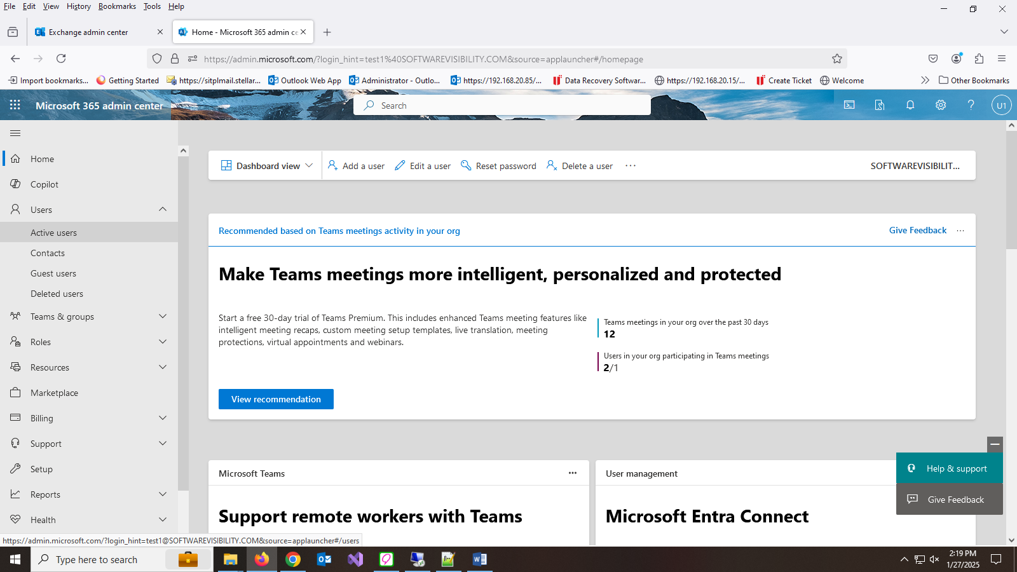This screenshot has width=1017, height=572.
Task: Open Create Ticket bookmark
Action: 784,80
